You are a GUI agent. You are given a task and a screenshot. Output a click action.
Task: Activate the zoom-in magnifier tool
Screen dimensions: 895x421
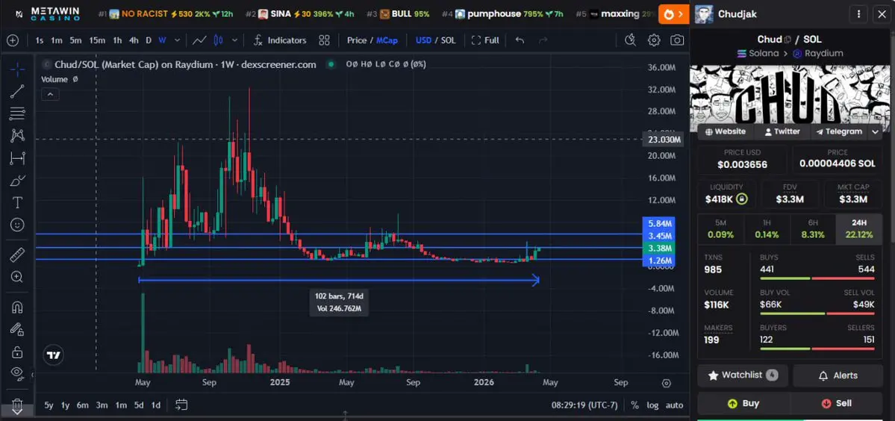[17, 277]
